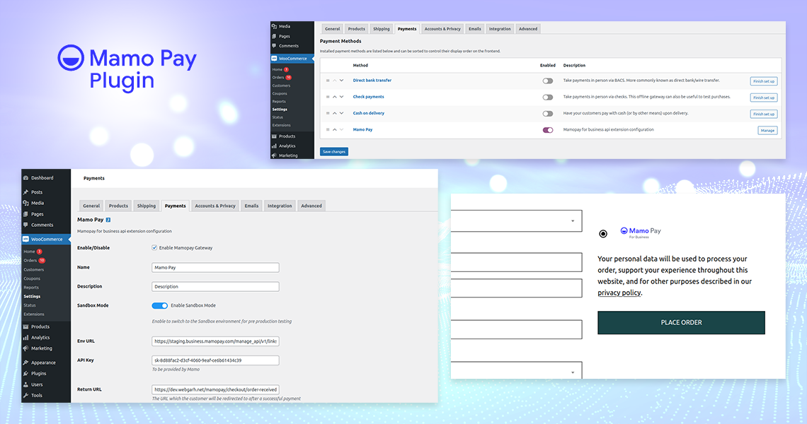Grab the drag handle of Cash on delivery row
This screenshot has height=424, width=807.
[328, 114]
